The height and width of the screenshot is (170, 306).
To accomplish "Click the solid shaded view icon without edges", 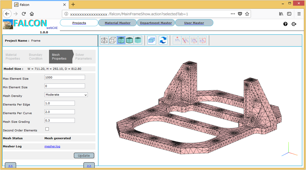I will pyautogui.click(x=138, y=40).
